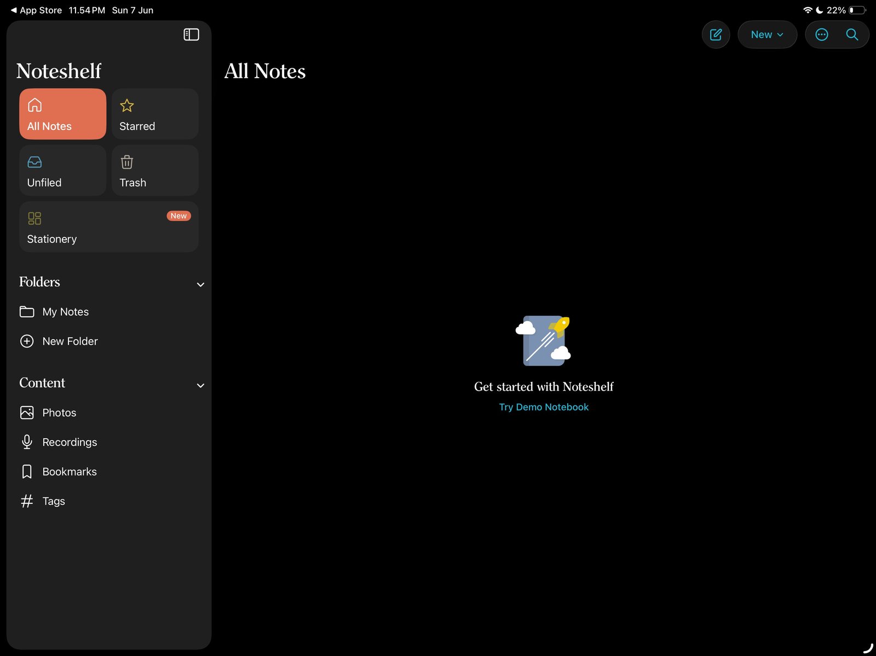This screenshot has height=656, width=876.
Task: Open Photos content
Action: (x=109, y=413)
